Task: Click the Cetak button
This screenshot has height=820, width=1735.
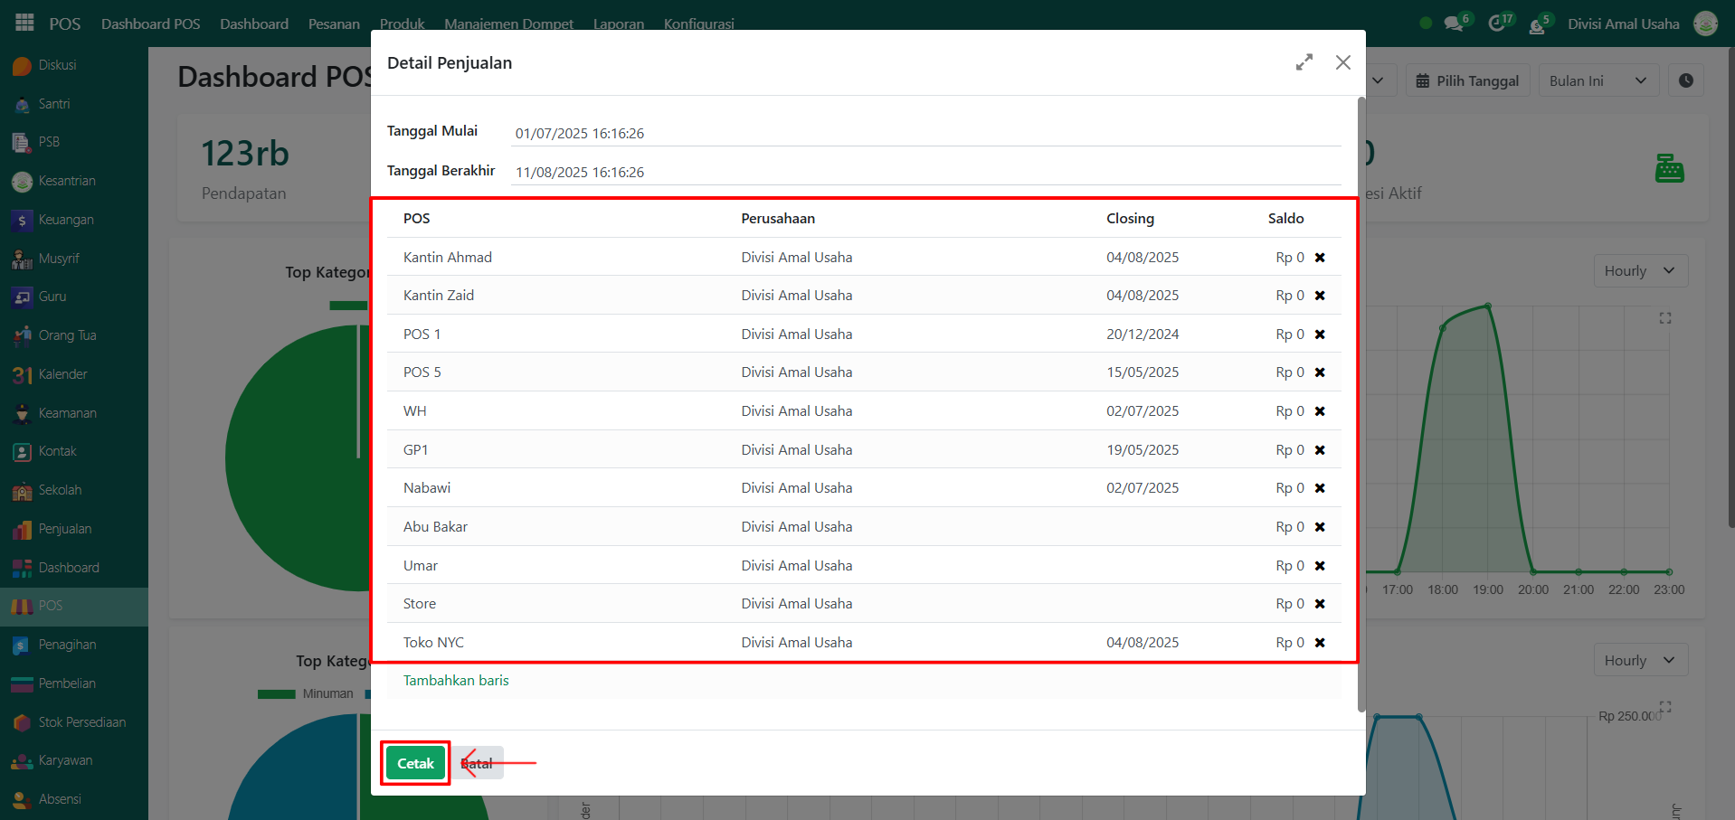Action: pyautogui.click(x=415, y=763)
